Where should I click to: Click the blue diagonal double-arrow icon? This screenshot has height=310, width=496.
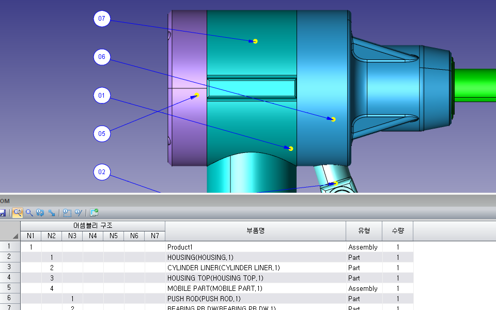click(x=52, y=212)
